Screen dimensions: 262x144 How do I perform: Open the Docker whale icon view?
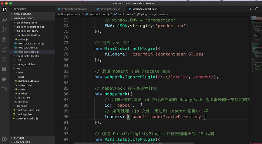point(4,79)
